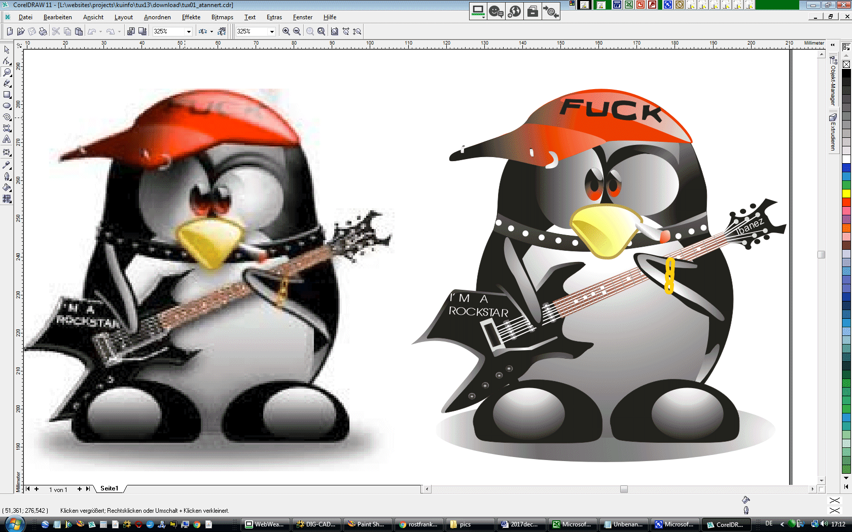Viewport: 852px width, 532px height.
Task: Click the Export toolbar icon
Action: click(x=143, y=31)
